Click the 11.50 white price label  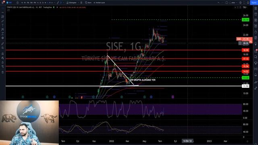(246, 86)
